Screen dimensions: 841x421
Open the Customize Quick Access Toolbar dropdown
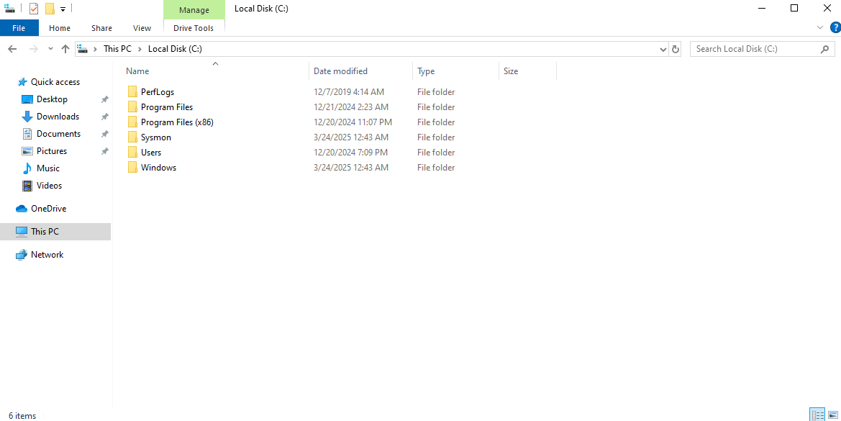pos(63,9)
